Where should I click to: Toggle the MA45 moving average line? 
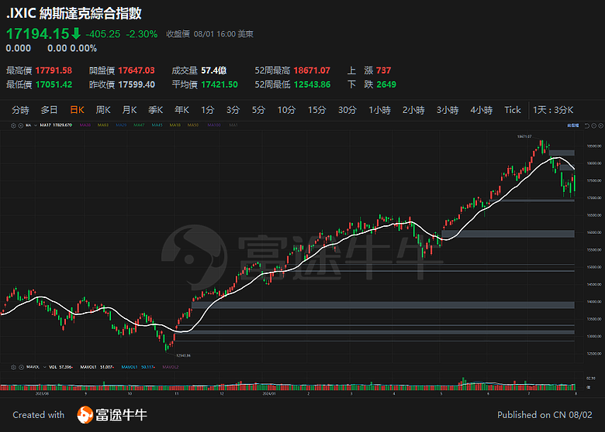click(157, 125)
